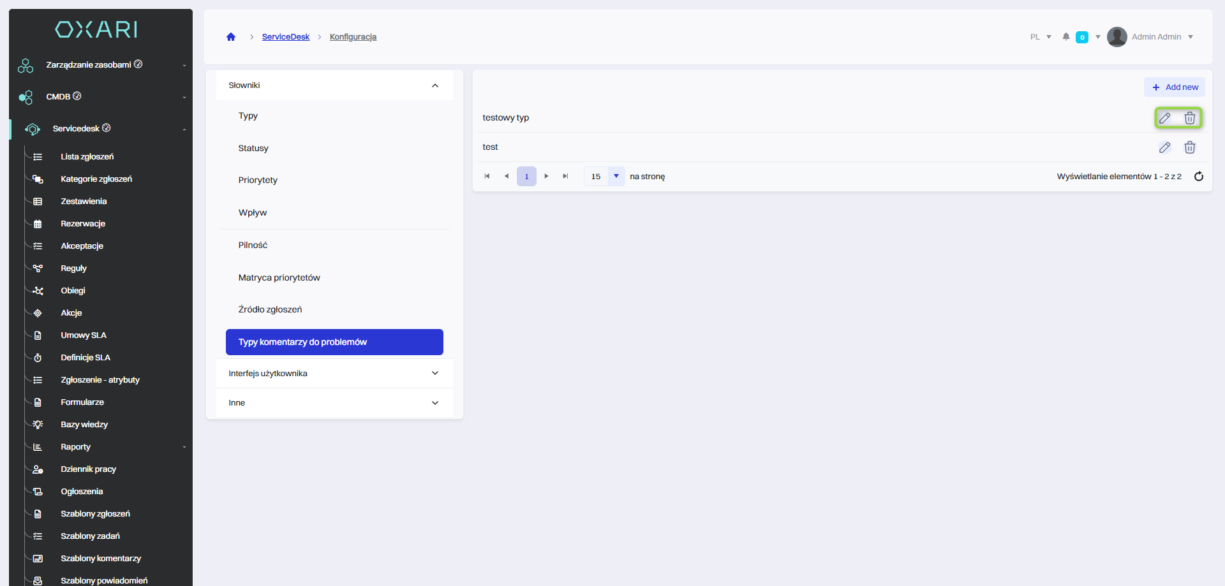Follow the ServiceDesk breadcrumb link
1225x586 pixels.
click(x=285, y=37)
